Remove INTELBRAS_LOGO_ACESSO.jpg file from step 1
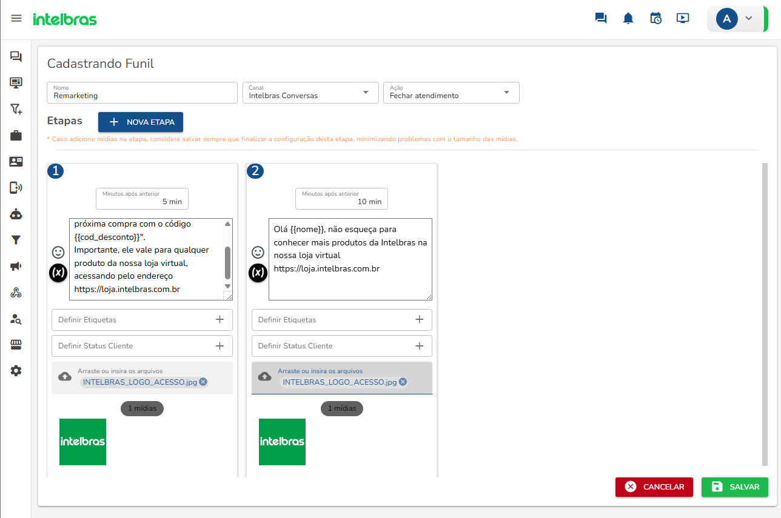This screenshot has width=781, height=518. pos(203,382)
